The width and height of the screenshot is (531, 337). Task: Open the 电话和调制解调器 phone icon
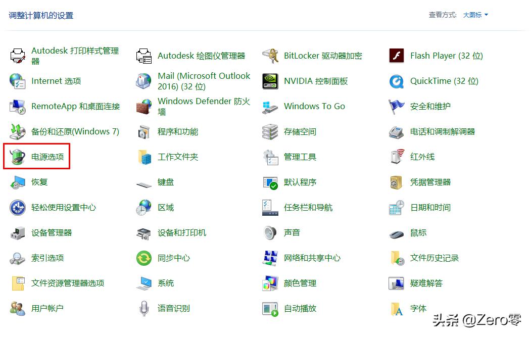397,131
